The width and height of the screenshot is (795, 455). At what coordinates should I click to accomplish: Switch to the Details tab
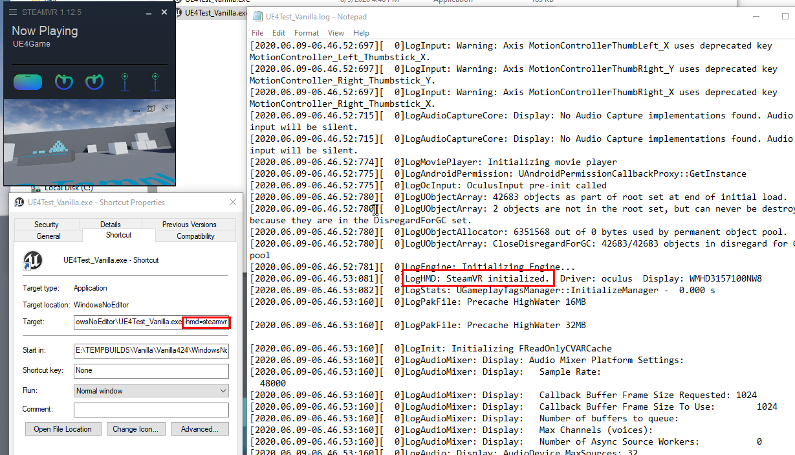[x=110, y=224]
